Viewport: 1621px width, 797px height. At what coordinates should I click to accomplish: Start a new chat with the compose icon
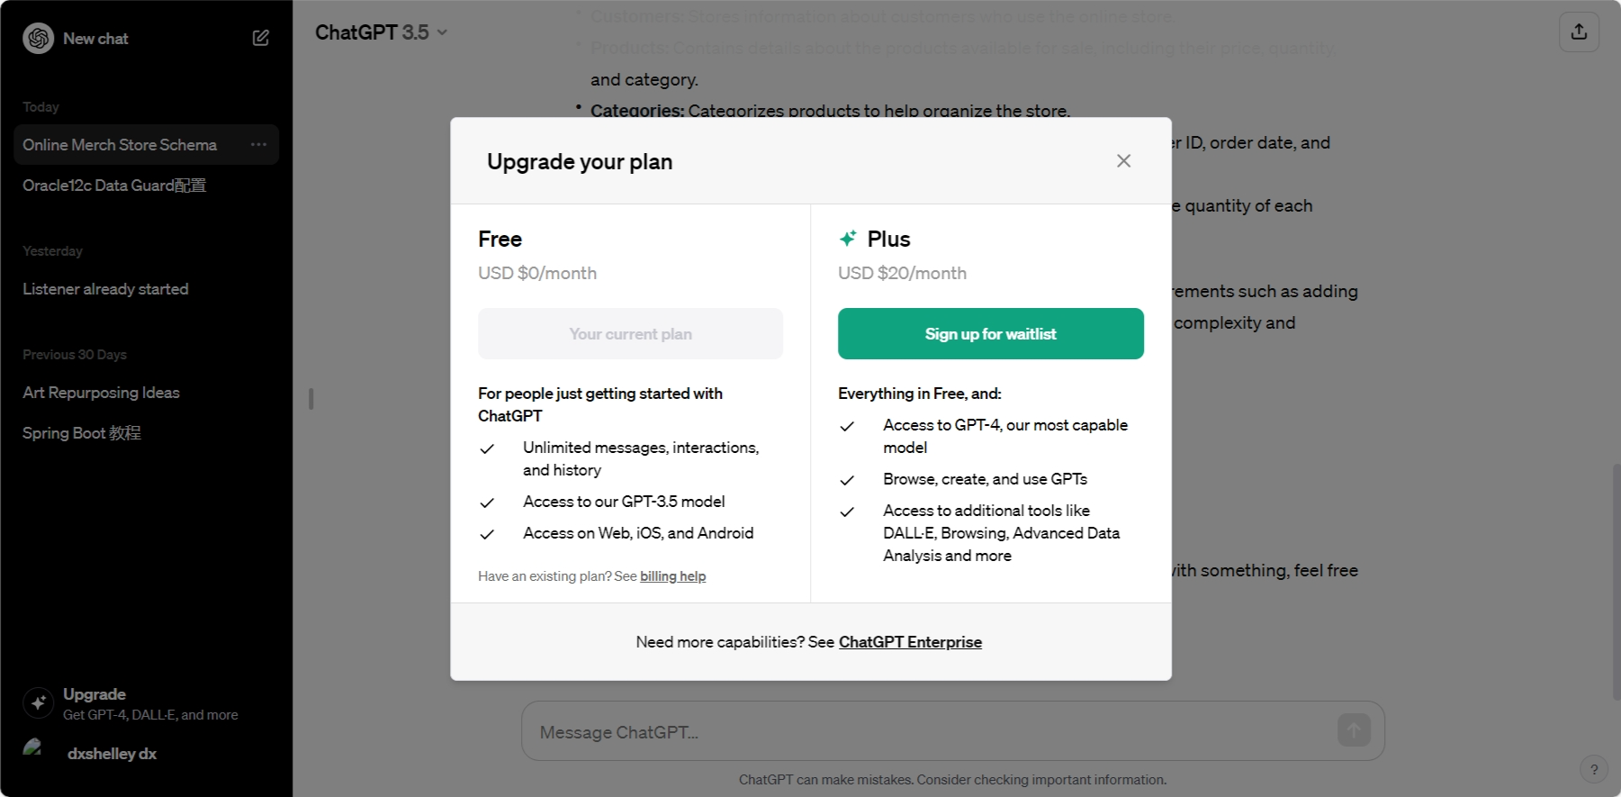pyautogui.click(x=260, y=38)
